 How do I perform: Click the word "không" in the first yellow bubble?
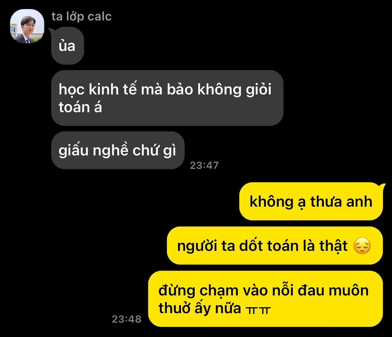point(271,202)
